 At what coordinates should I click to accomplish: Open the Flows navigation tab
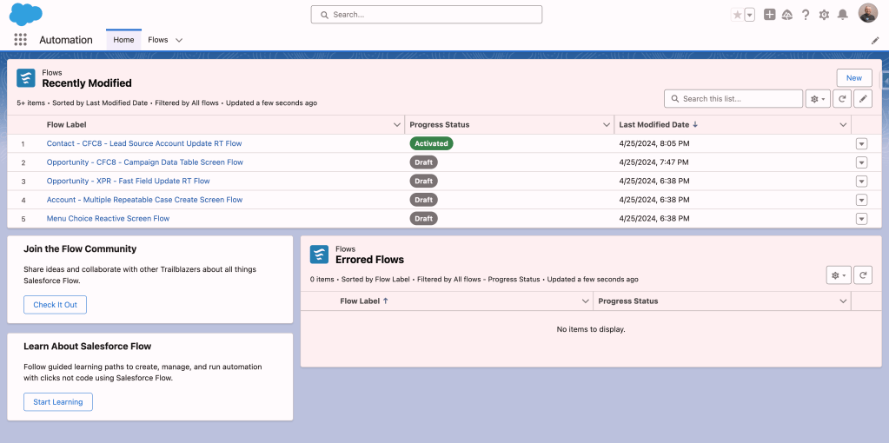tap(157, 40)
